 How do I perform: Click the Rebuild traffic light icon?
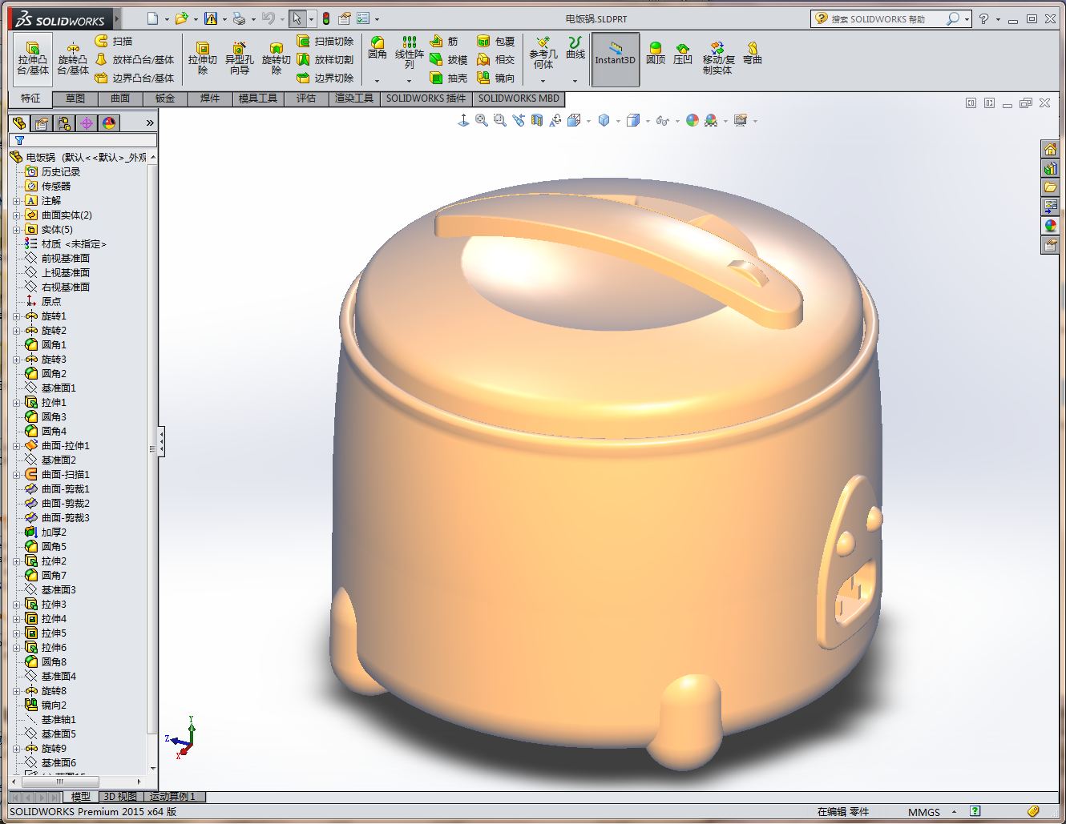326,18
